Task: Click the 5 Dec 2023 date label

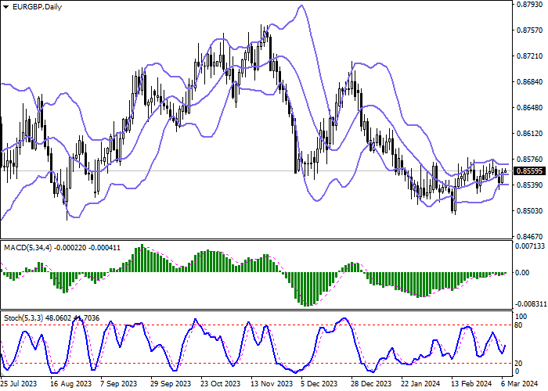Action: pyautogui.click(x=319, y=384)
